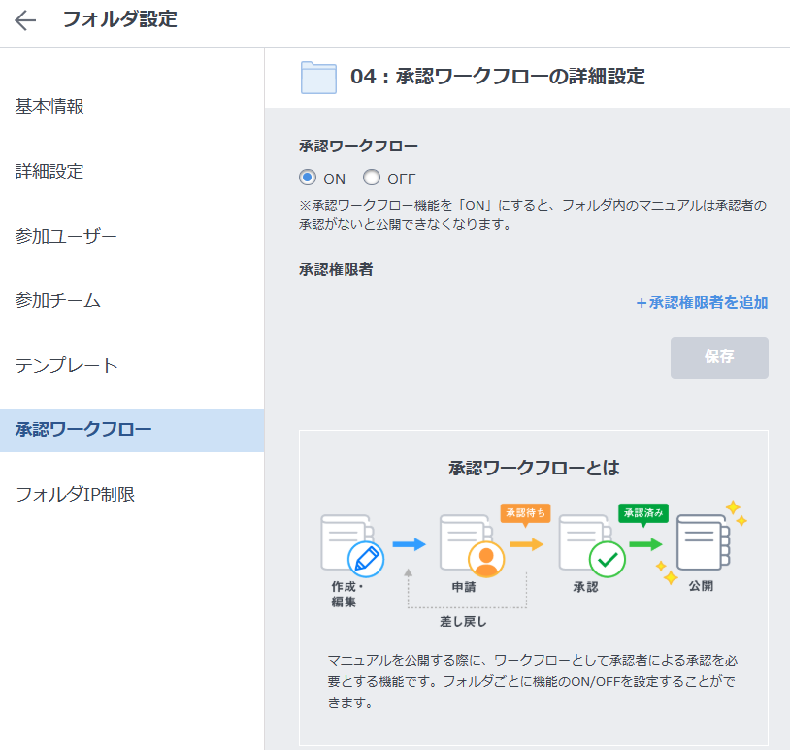Click the orange person 申請 icon
The image size is (790, 750).
tap(485, 560)
